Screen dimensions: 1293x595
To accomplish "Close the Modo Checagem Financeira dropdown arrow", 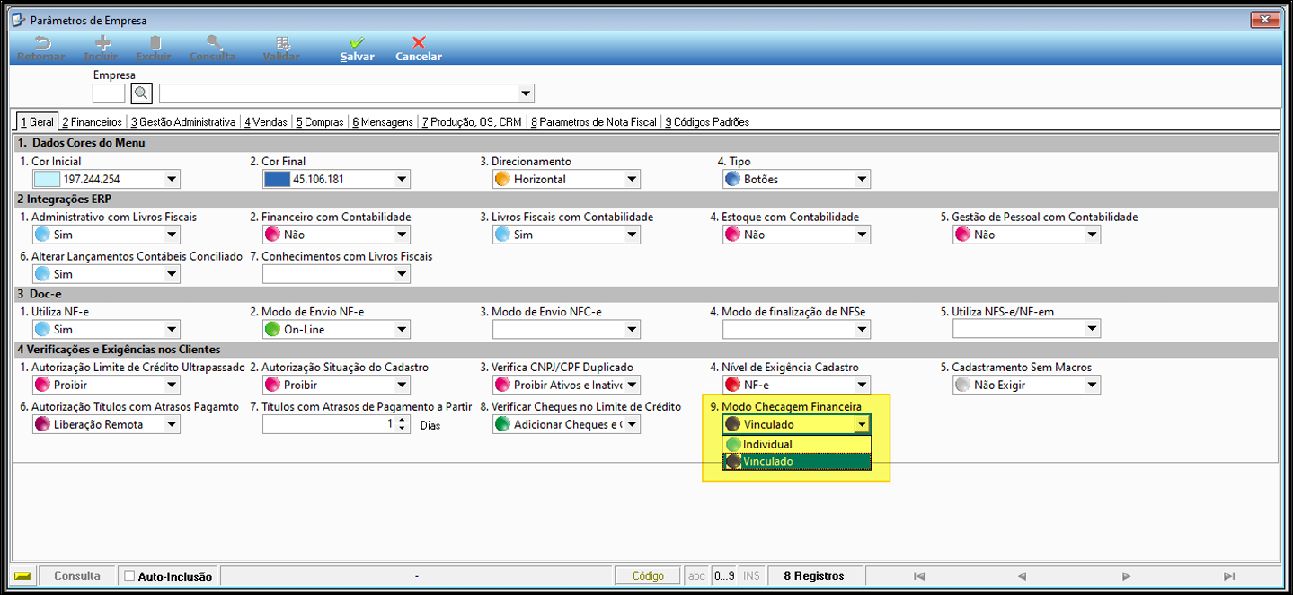I will point(862,424).
